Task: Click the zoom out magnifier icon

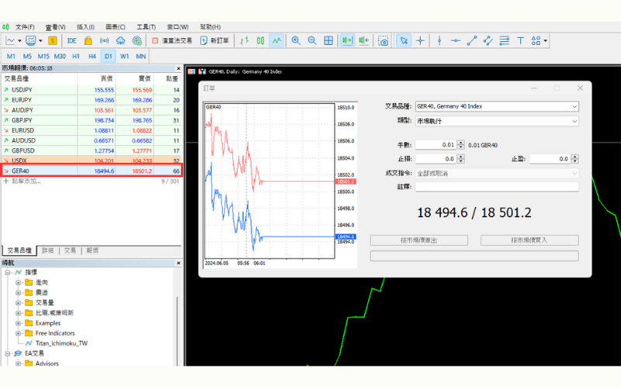Action: coord(312,40)
